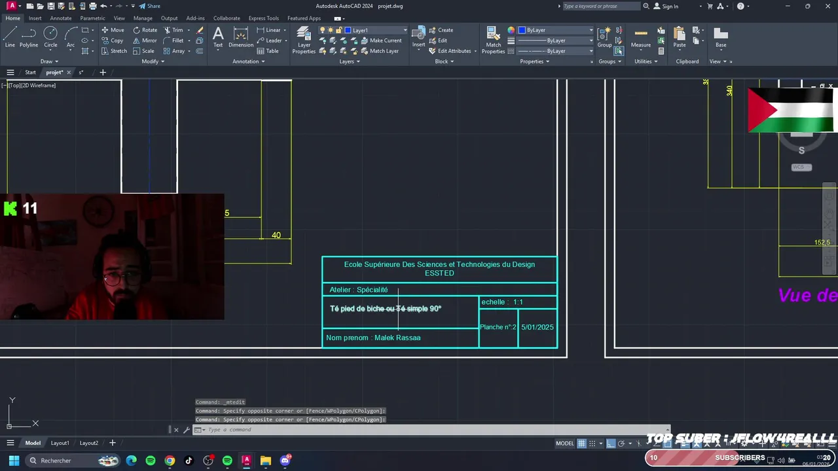Expand the Properties panel
838x471 pixels.
tap(535, 61)
